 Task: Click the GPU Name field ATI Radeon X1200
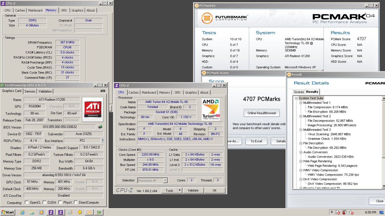[x=52, y=100]
